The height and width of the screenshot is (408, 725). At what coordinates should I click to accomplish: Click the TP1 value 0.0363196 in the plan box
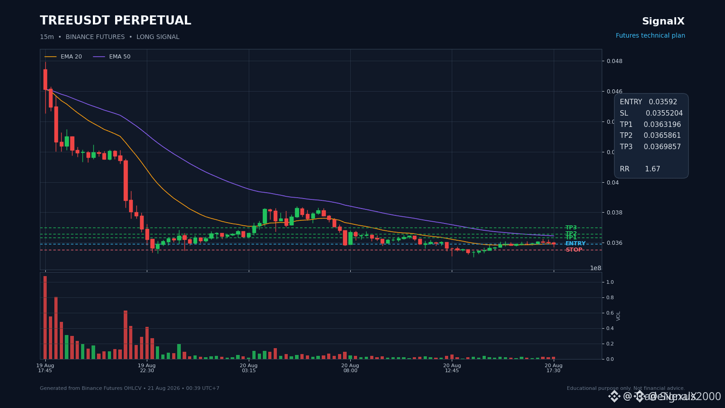click(662, 125)
